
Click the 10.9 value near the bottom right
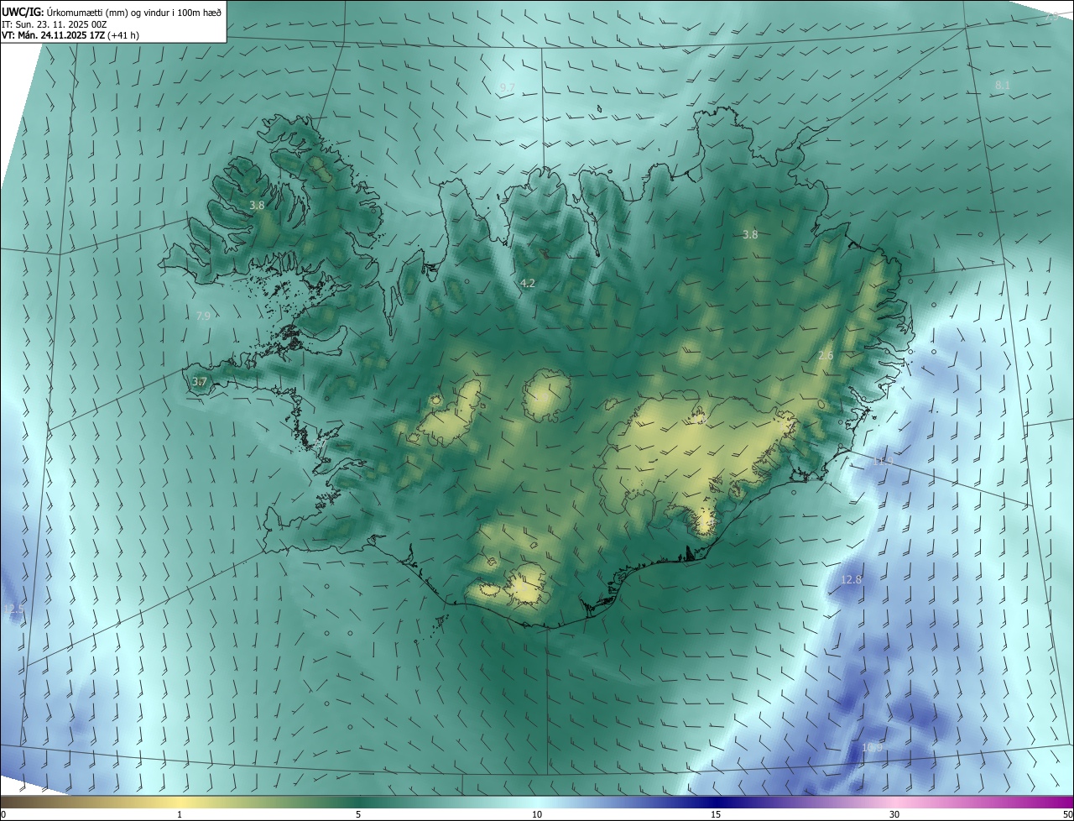[x=872, y=748]
